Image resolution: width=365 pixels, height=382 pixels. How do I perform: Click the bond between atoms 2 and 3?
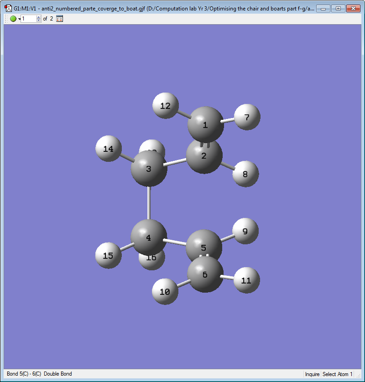[175, 162]
